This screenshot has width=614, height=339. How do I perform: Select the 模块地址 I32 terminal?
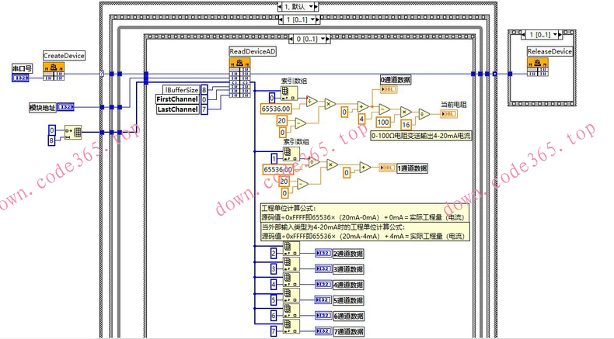67,107
